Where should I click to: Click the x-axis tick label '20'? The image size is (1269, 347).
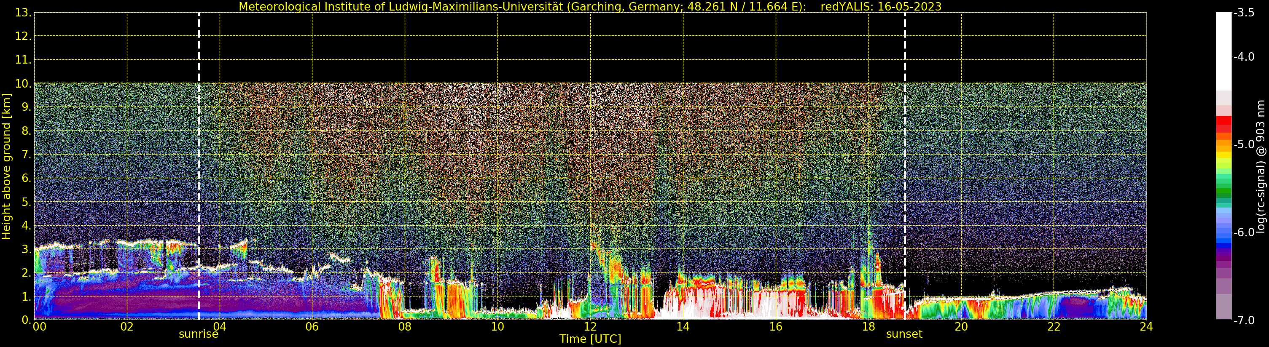click(x=961, y=327)
